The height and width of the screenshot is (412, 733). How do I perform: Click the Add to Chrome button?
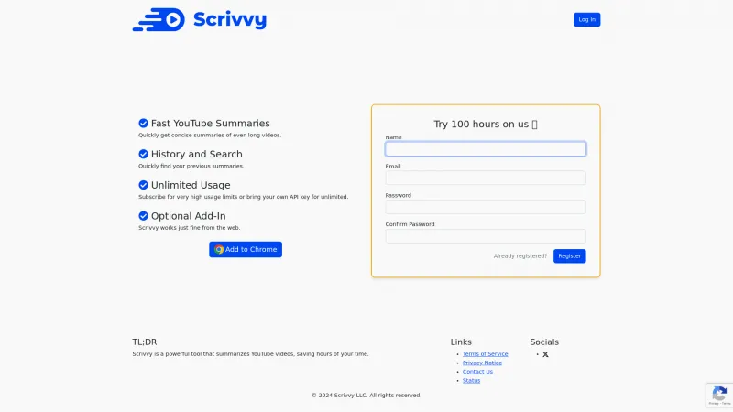[246, 249]
